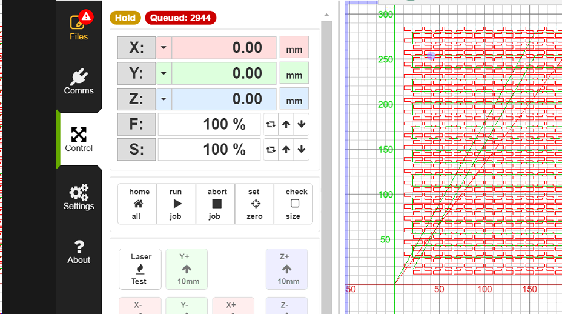Click the spindle 100 % field
This screenshot has width=562, height=314.
[209, 149]
